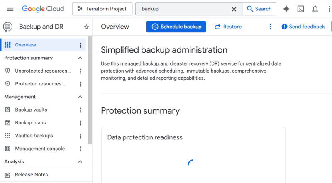
Task: Click inside the backup search field
Action: click(x=184, y=9)
